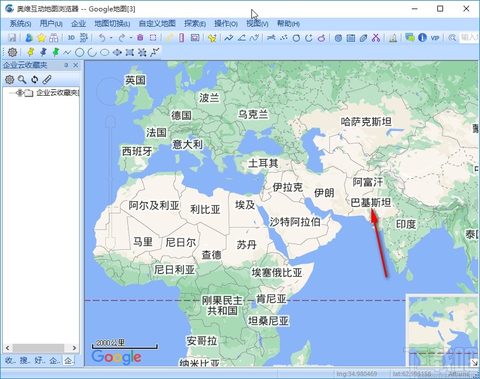Click the favorites sync refresh icon
480x379 pixels.
tap(35, 80)
